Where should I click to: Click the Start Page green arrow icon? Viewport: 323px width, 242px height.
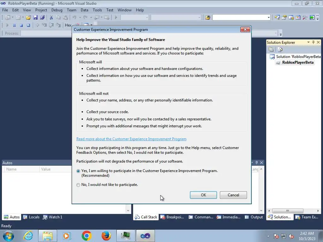click(x=312, y=18)
